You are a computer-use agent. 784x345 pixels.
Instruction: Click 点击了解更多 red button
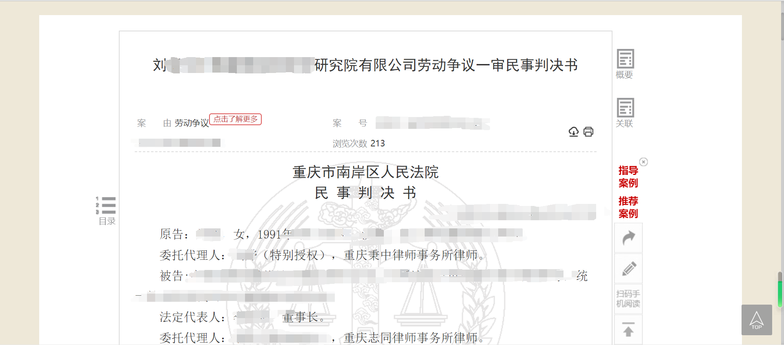pos(236,119)
